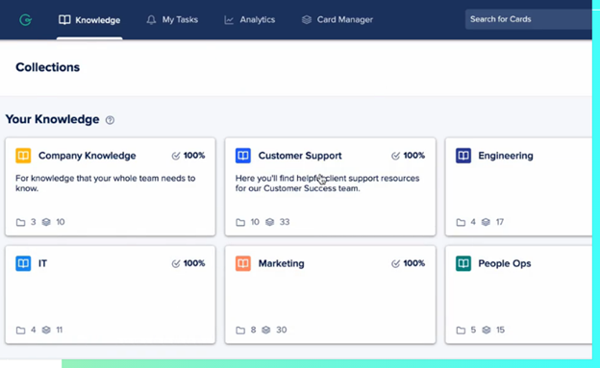Open the IT collection
The image size is (600, 368).
pos(111,295)
